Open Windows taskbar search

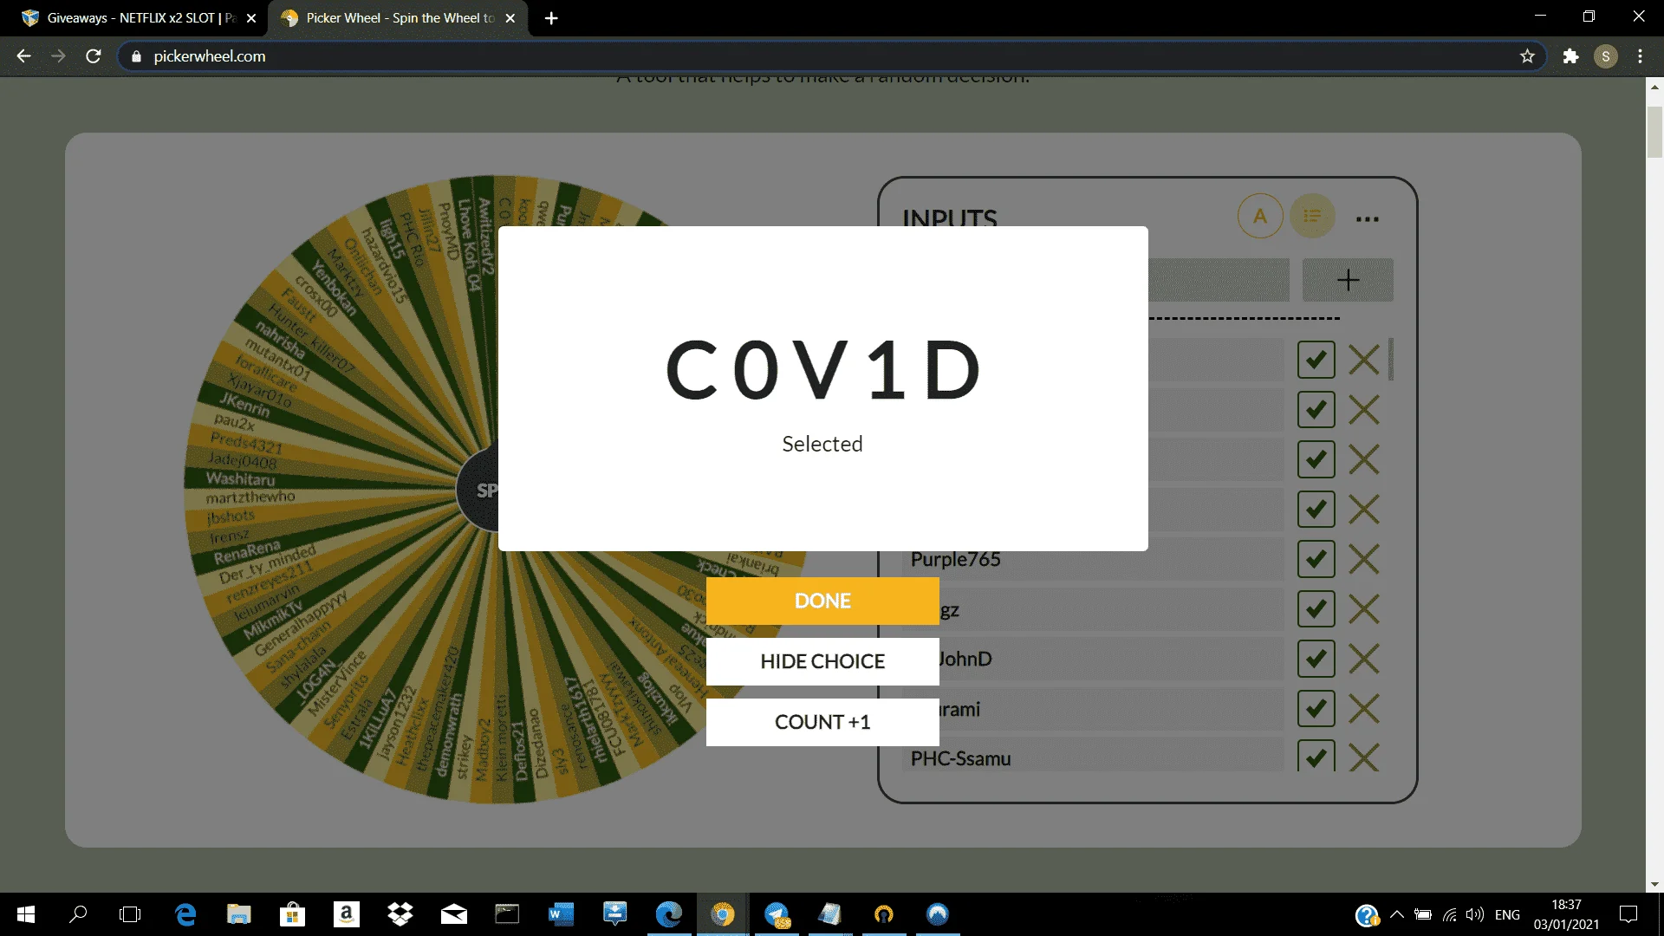78,914
